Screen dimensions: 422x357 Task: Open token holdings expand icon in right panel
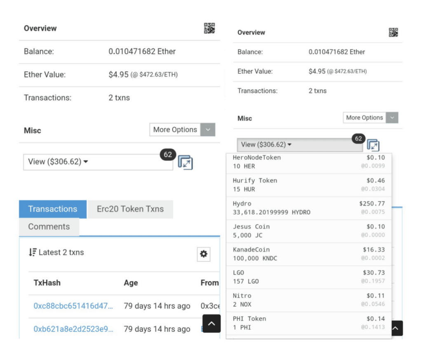click(x=373, y=145)
